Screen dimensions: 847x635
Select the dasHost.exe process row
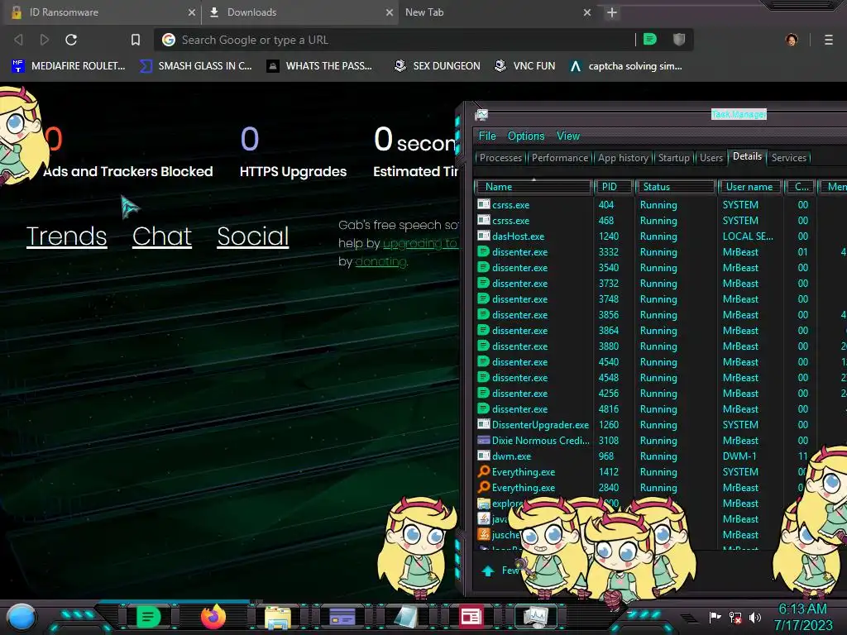coord(659,236)
